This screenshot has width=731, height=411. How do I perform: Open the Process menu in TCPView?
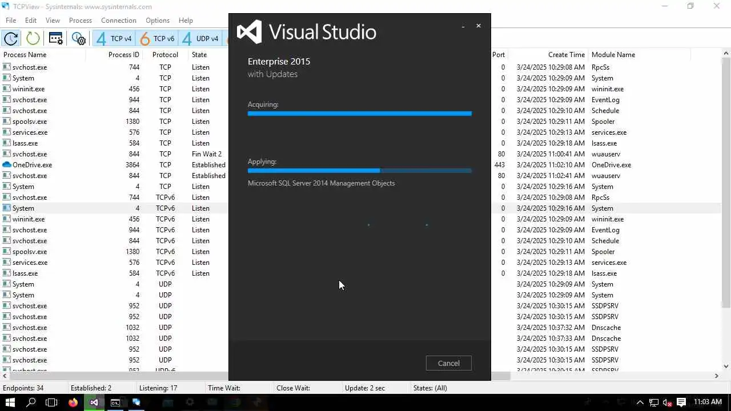coord(80,20)
